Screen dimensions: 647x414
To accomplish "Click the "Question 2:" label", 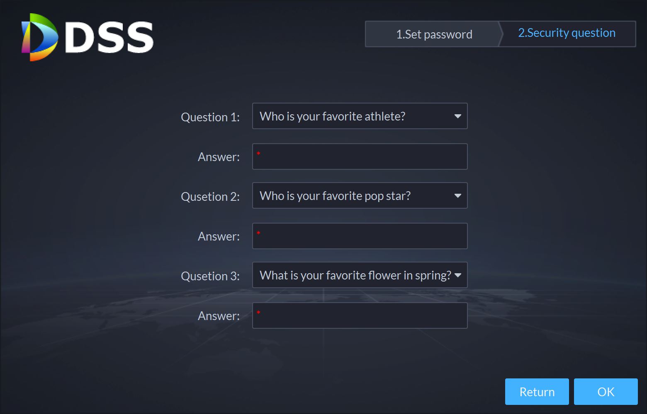I will (210, 197).
